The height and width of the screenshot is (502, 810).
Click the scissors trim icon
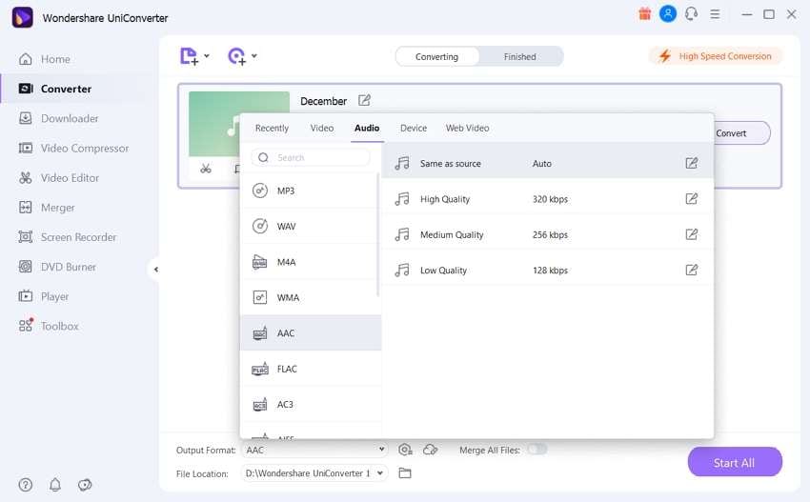[x=206, y=169]
